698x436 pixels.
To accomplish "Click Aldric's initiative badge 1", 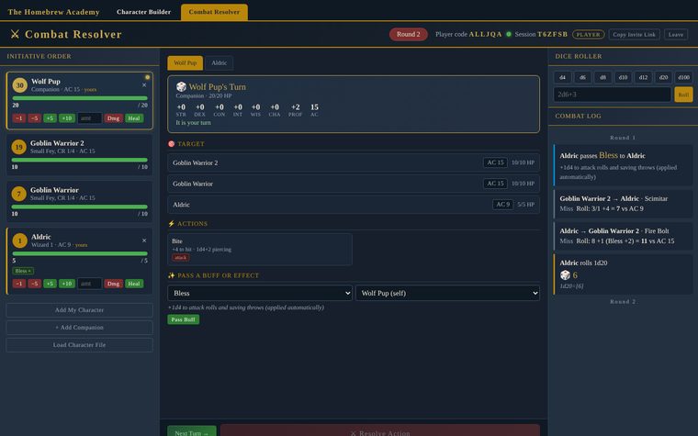I will point(19,240).
